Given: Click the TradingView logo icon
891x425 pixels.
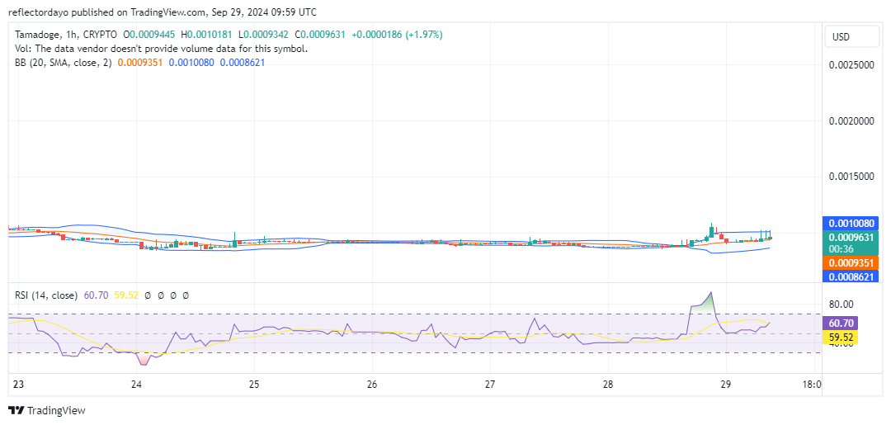Looking at the screenshot, I should 16,411.
